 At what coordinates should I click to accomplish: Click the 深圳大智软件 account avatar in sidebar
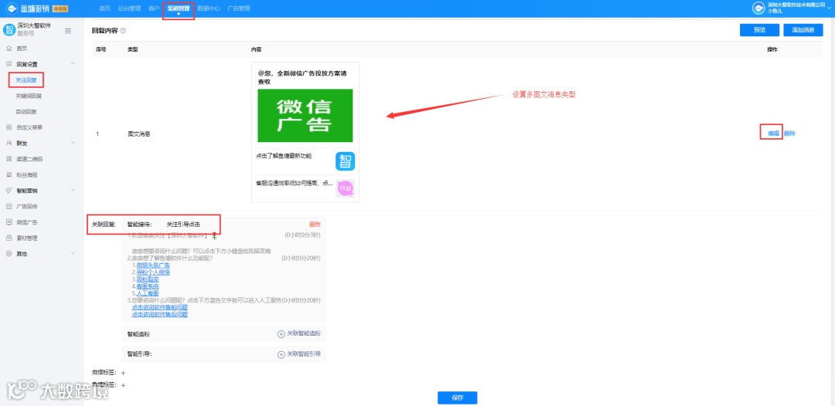click(9, 30)
